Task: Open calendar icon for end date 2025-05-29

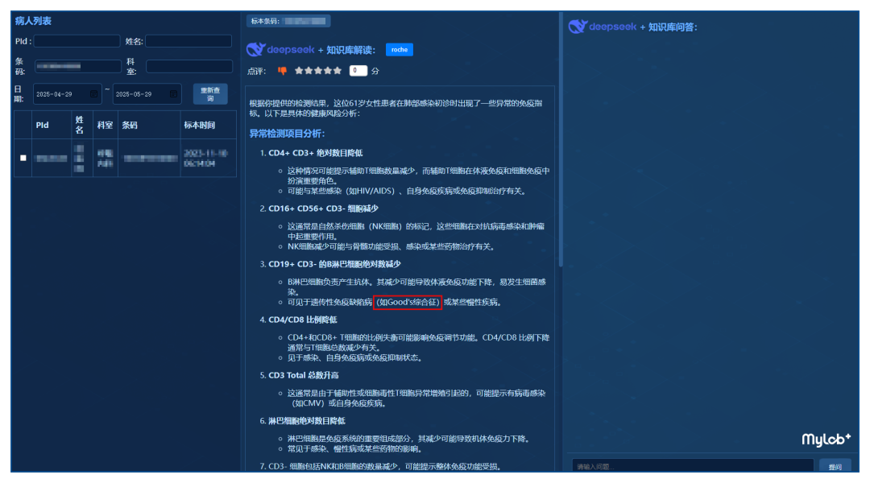Action: [173, 94]
